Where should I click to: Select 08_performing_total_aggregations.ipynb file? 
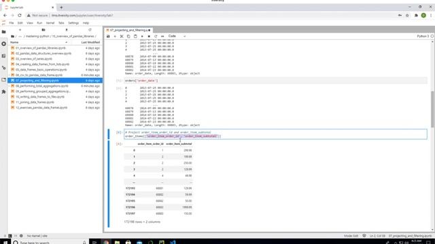pos(55,86)
